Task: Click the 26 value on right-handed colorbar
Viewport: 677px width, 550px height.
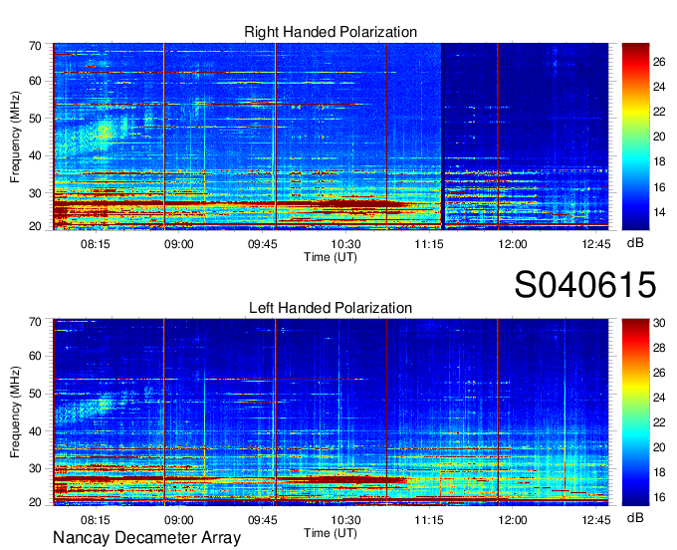Action: coord(659,62)
